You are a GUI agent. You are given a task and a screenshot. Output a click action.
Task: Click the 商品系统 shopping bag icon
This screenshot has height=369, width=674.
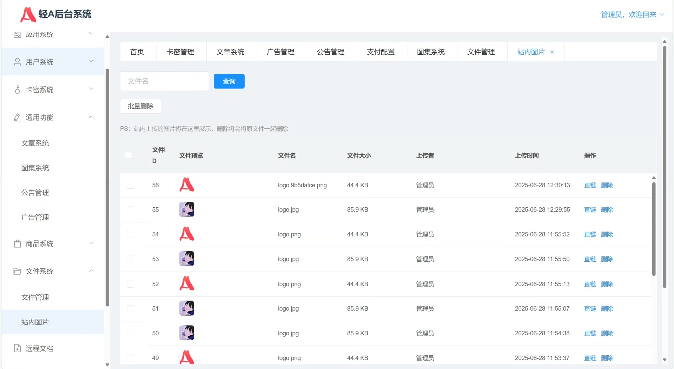(17, 243)
